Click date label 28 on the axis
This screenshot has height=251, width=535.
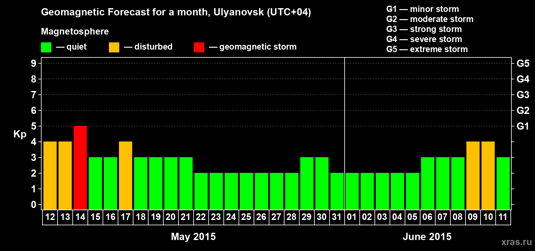292,217
